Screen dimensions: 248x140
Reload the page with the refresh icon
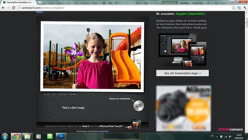pyautogui.click(x=14, y=7)
